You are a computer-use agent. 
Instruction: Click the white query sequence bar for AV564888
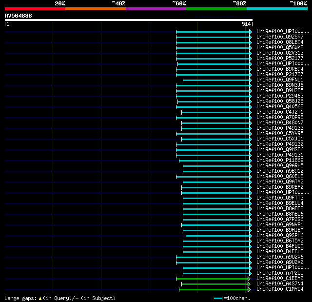click(x=129, y=20)
